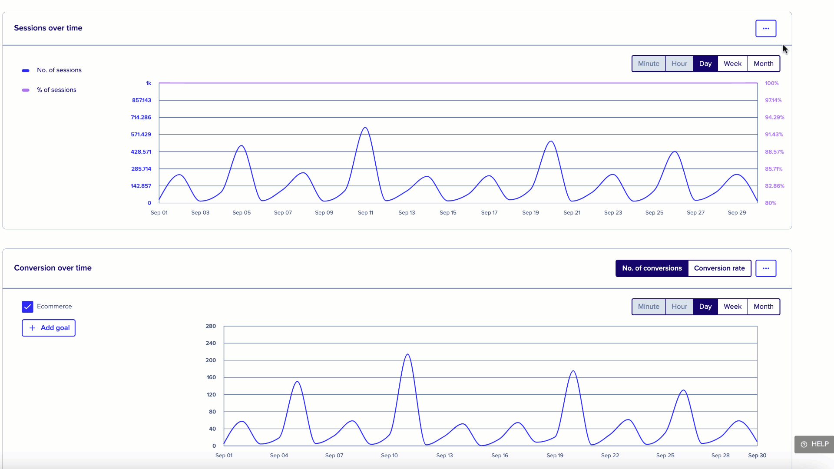This screenshot has width=834, height=469.
Task: Toggle the Ecommerce goal checkbox
Action: [27, 307]
